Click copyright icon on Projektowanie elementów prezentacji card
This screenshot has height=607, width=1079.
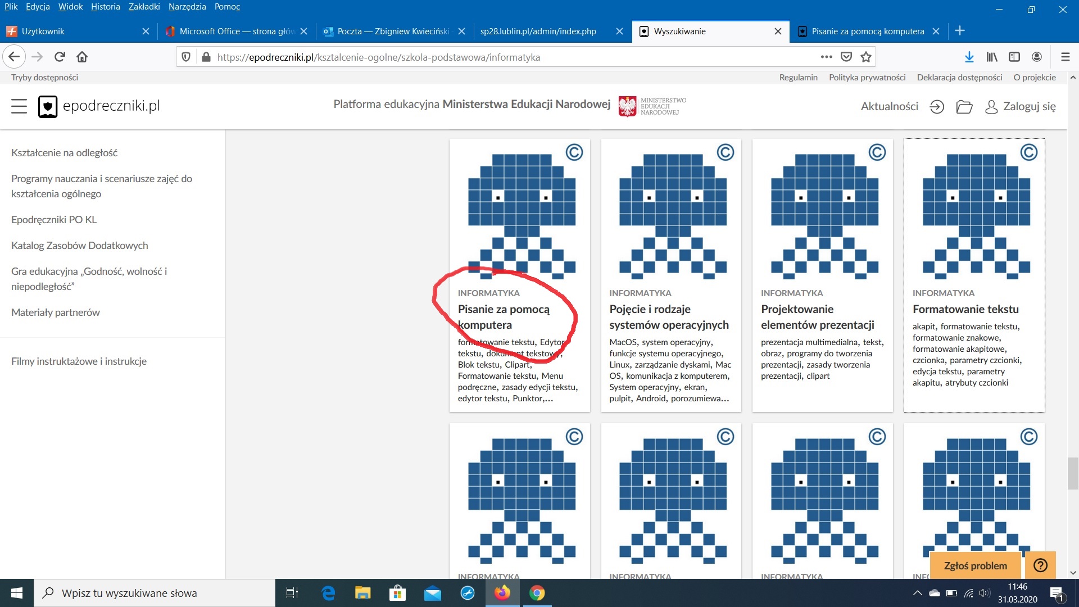[x=877, y=152]
